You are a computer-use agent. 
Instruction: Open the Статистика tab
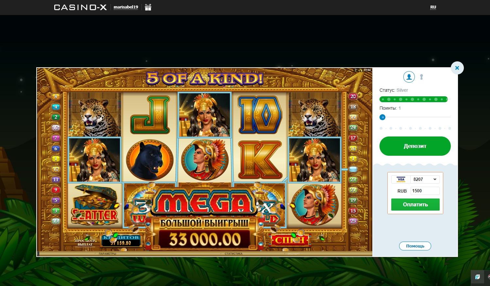(x=233, y=254)
